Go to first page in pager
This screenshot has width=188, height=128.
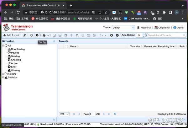click(74, 114)
